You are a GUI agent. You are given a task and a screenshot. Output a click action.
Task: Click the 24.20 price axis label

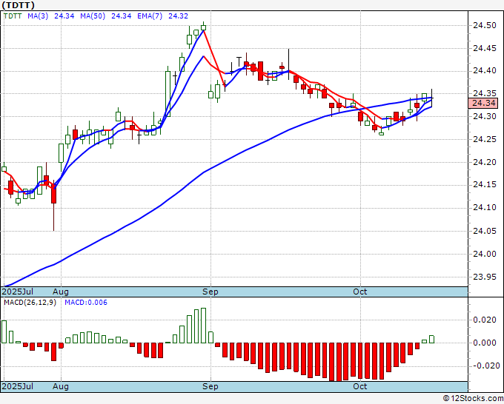pyautogui.click(x=485, y=162)
